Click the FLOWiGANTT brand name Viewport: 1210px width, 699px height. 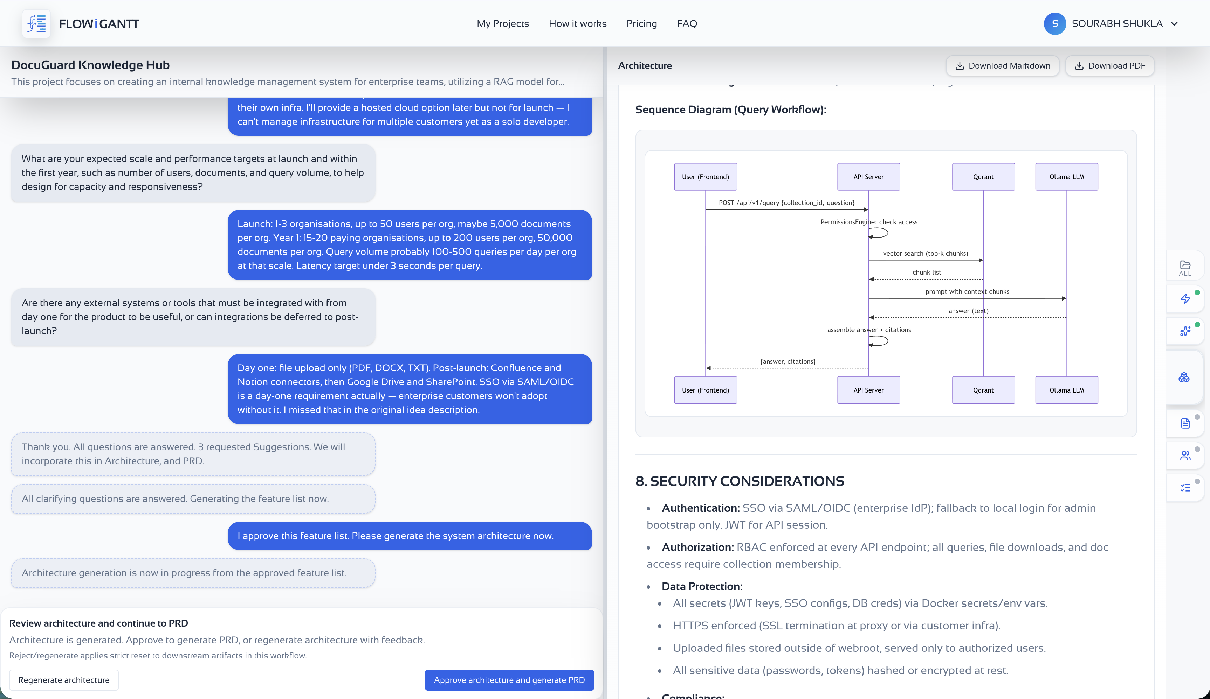[99, 23]
